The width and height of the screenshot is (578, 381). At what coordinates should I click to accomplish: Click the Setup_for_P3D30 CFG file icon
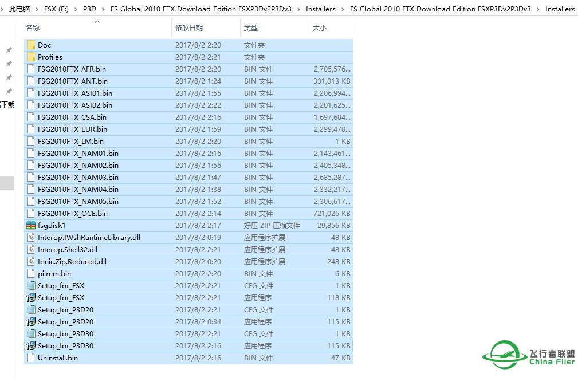pyautogui.click(x=31, y=334)
